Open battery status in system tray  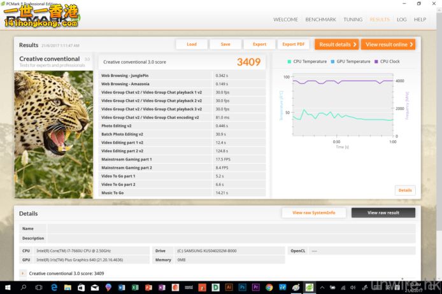332,288
